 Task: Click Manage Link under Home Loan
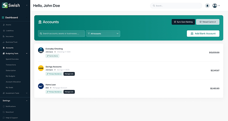pyautogui.click(x=69, y=92)
